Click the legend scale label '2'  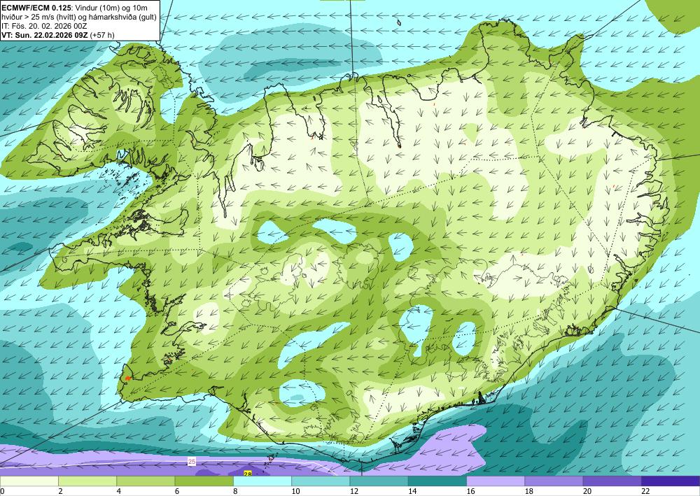click(x=60, y=492)
